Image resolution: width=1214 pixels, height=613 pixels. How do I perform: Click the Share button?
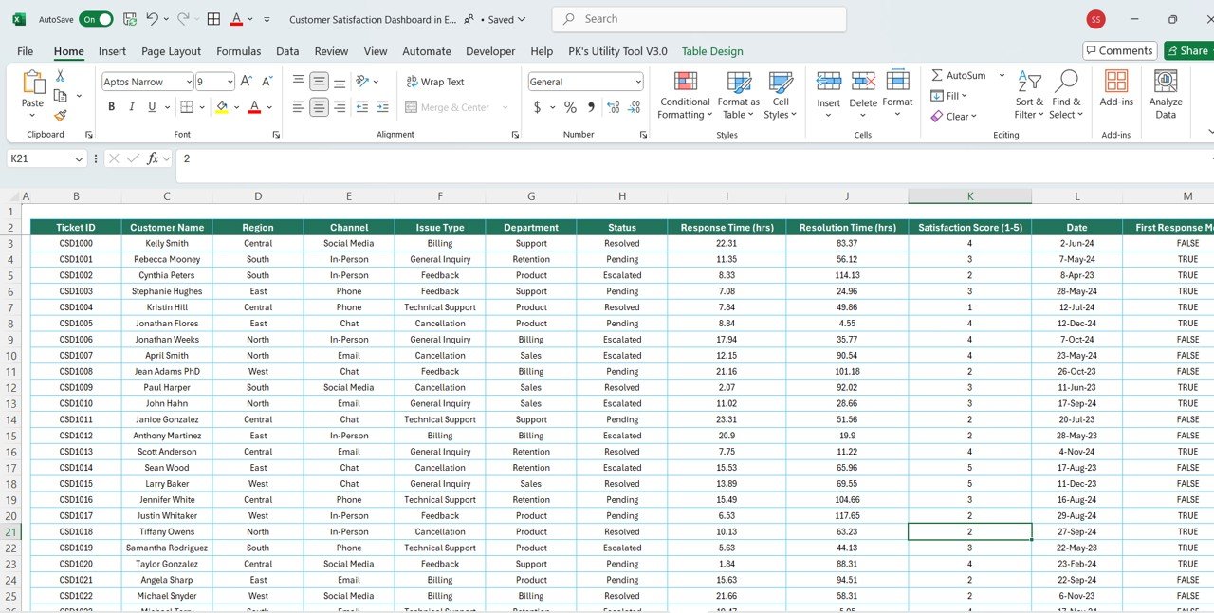[x=1188, y=50]
